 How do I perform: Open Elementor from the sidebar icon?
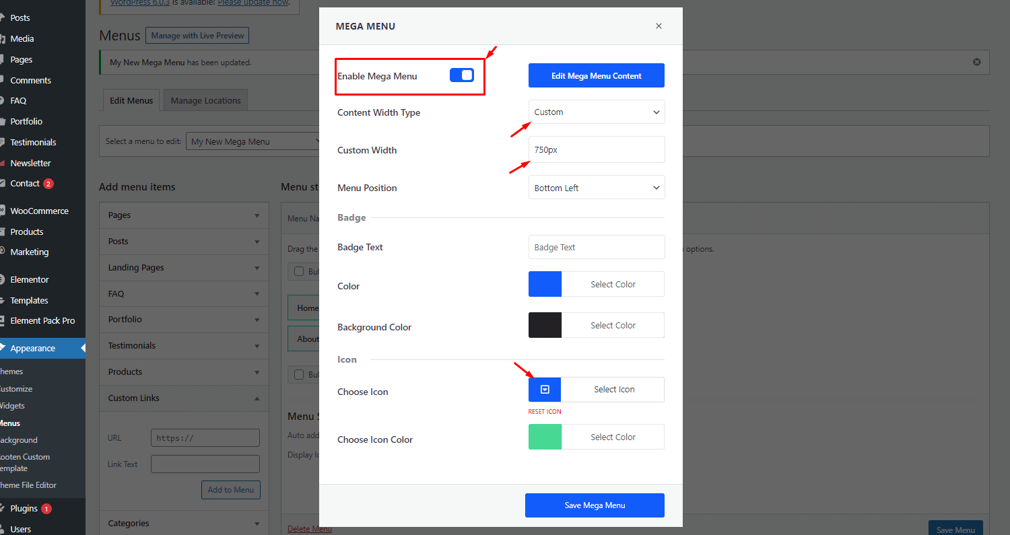coord(5,279)
